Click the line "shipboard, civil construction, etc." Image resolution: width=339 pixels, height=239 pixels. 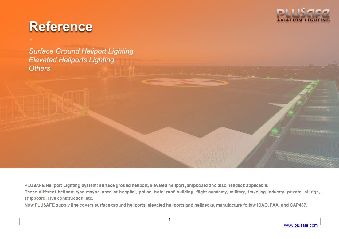[x=59, y=199]
